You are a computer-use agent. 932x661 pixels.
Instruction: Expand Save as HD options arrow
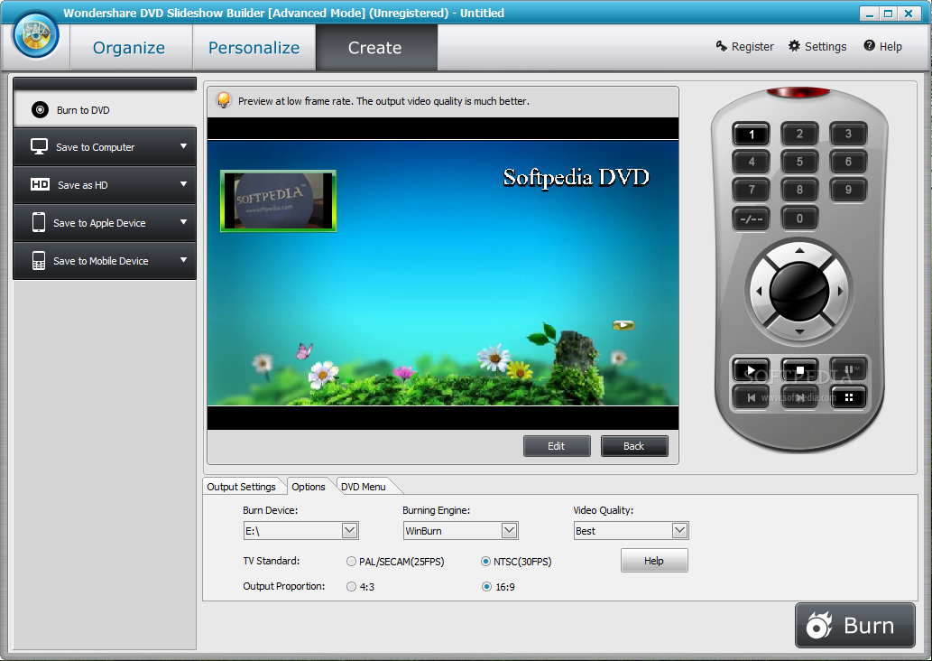tap(184, 184)
